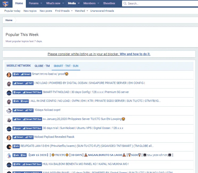This screenshot has width=198, height=173.
Task: Click 'ovpn' tag on 'SMART-TNT-NOLOAD' row
Action: [17, 92]
